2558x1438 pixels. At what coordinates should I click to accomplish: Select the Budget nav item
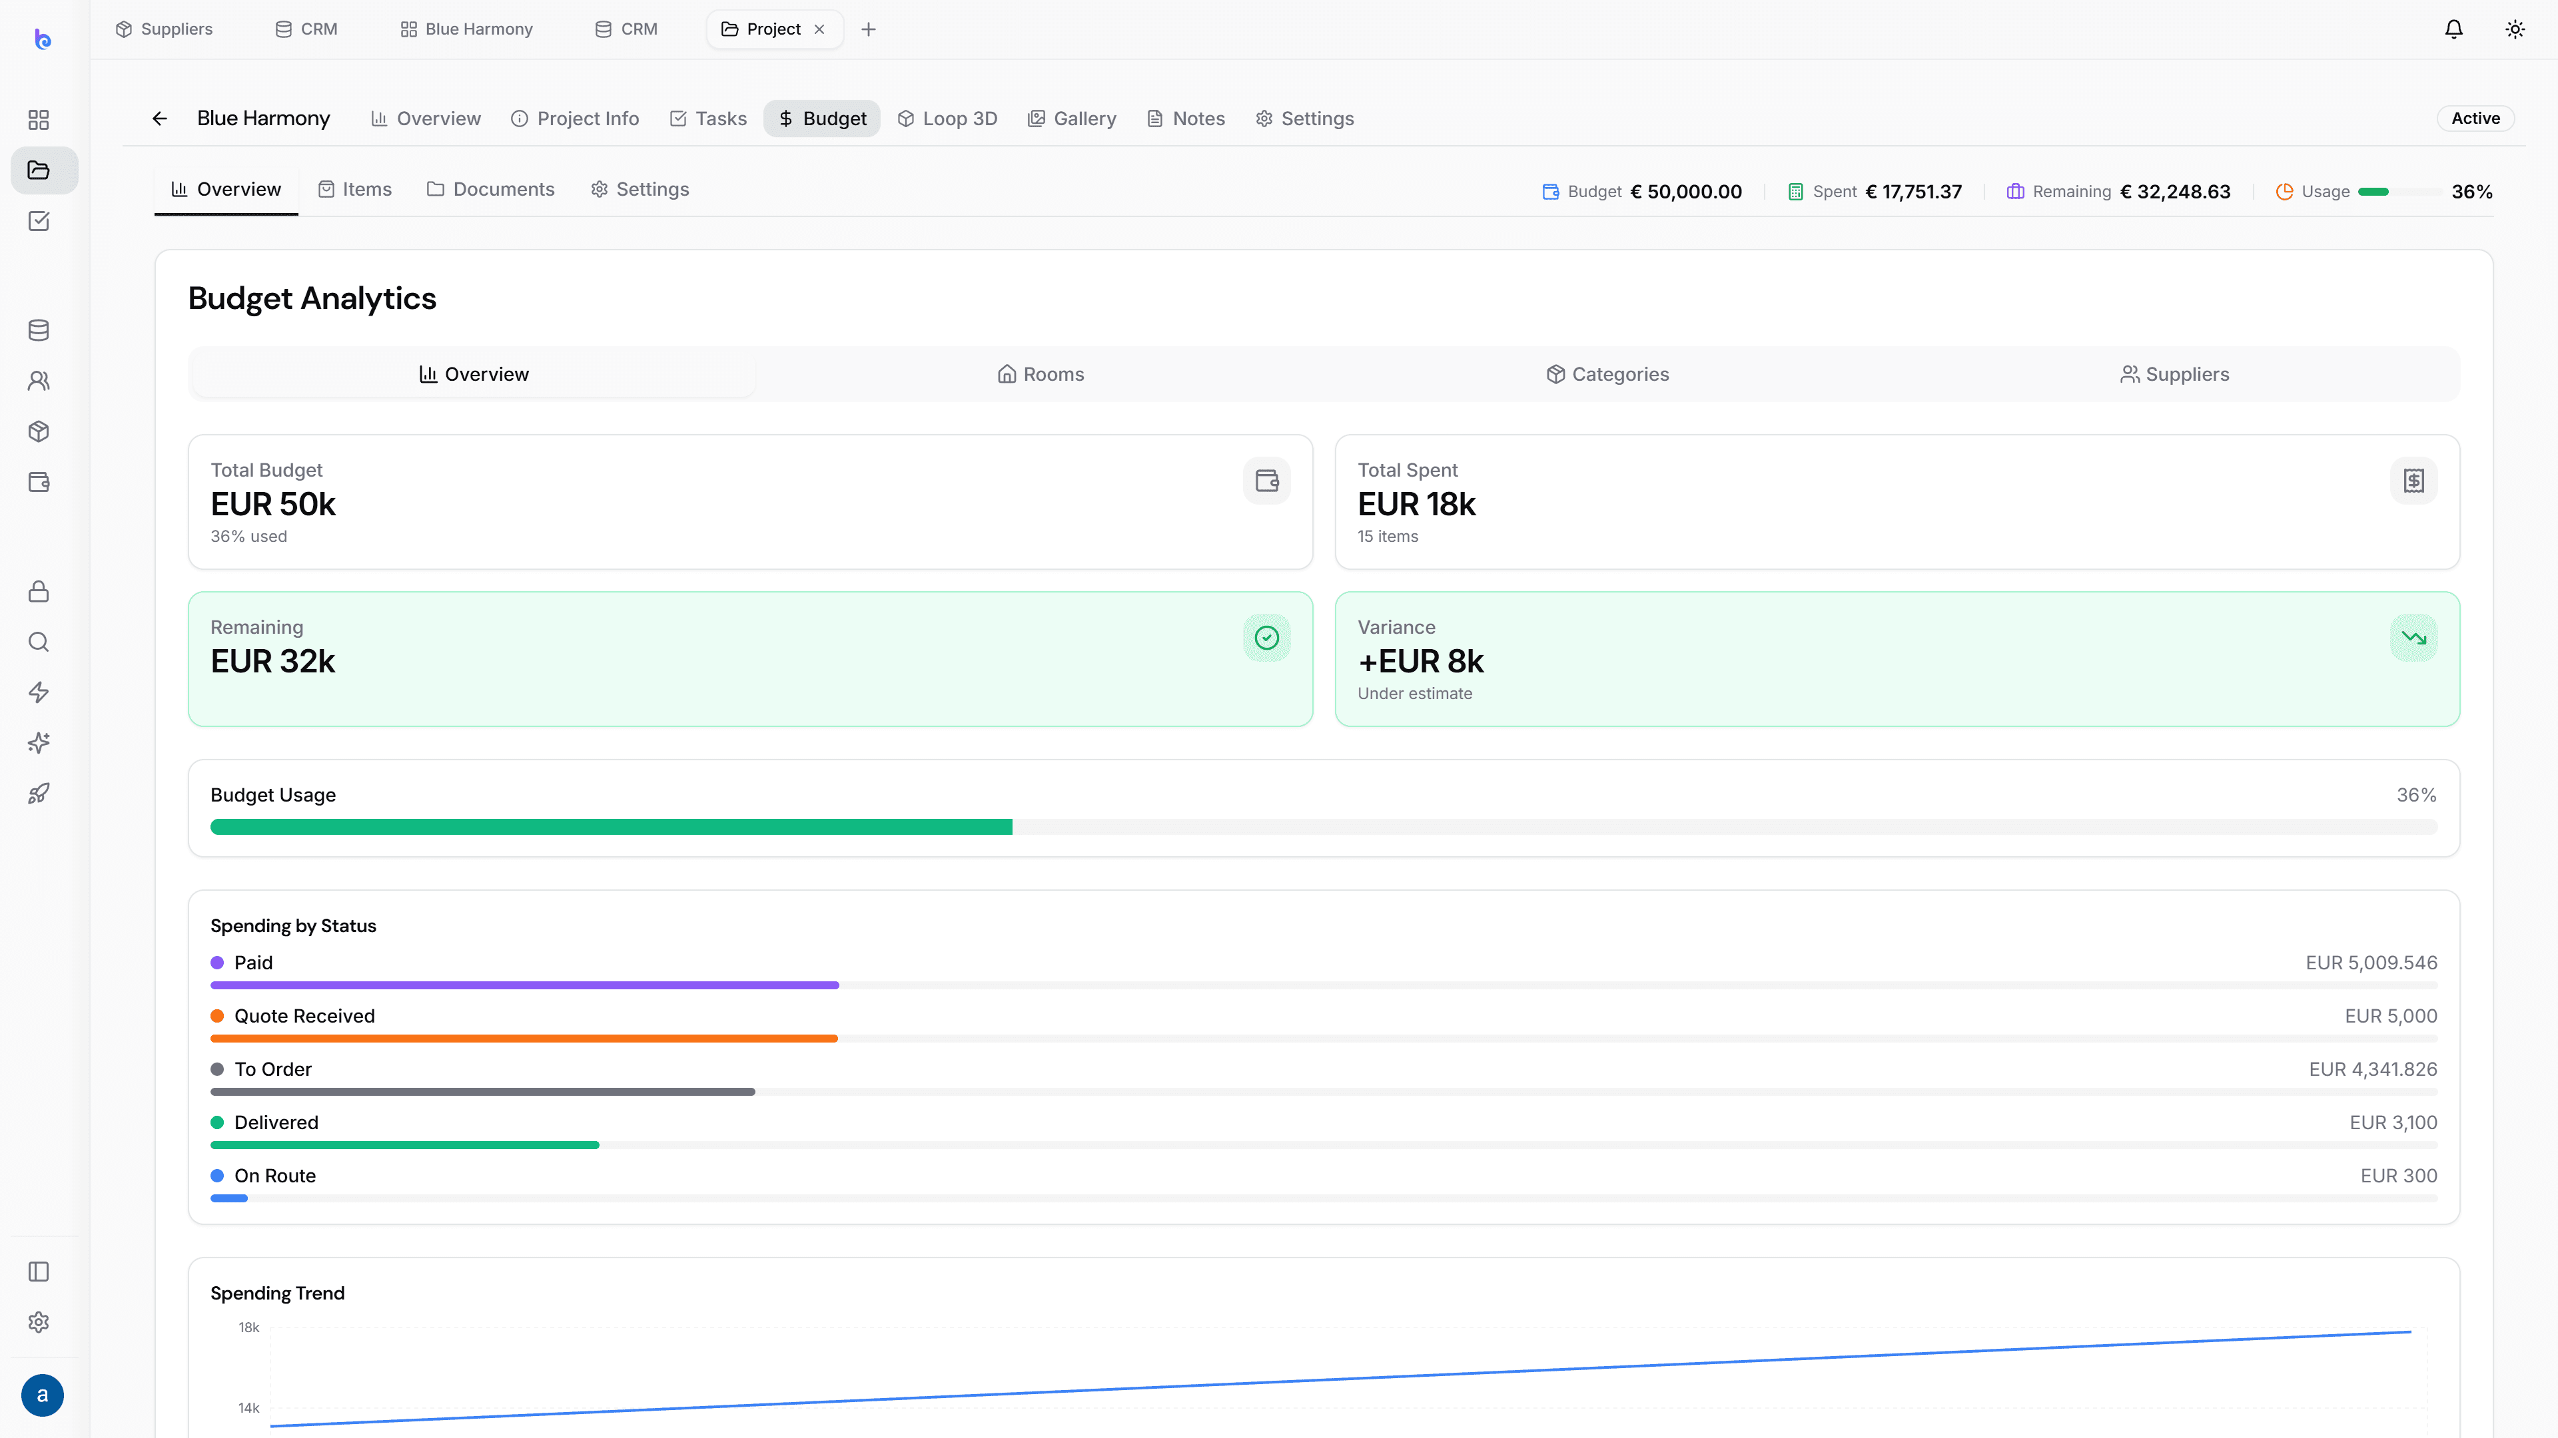[821, 119]
